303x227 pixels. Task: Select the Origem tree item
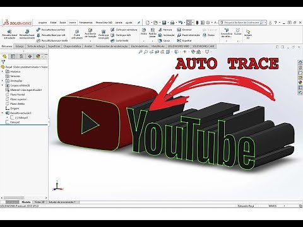click(12, 108)
